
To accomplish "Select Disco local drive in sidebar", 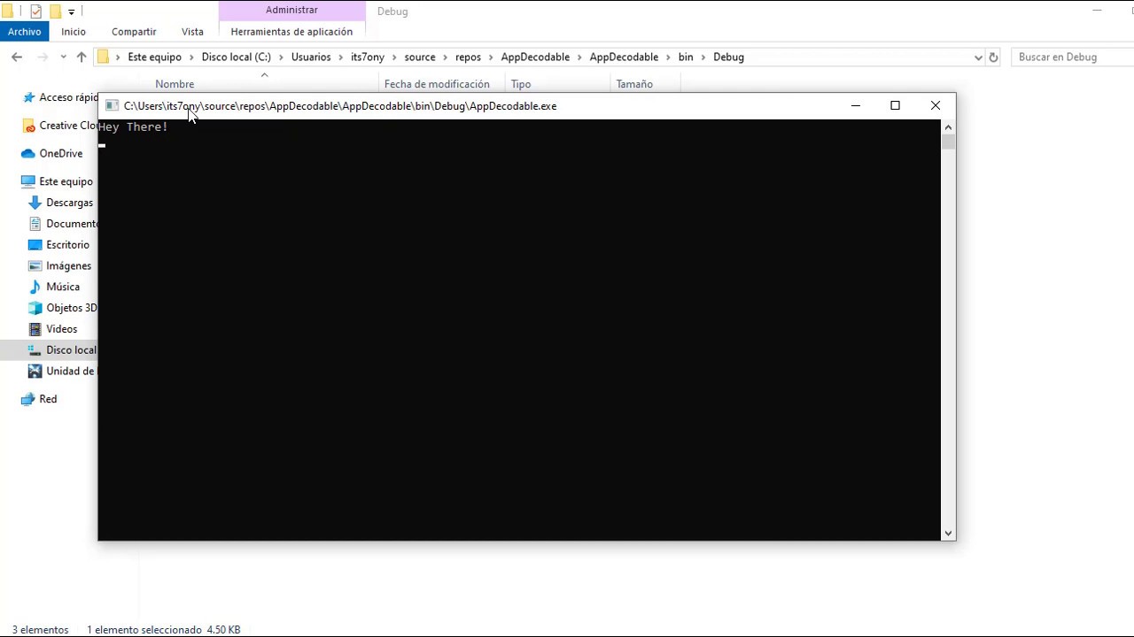I will point(71,350).
